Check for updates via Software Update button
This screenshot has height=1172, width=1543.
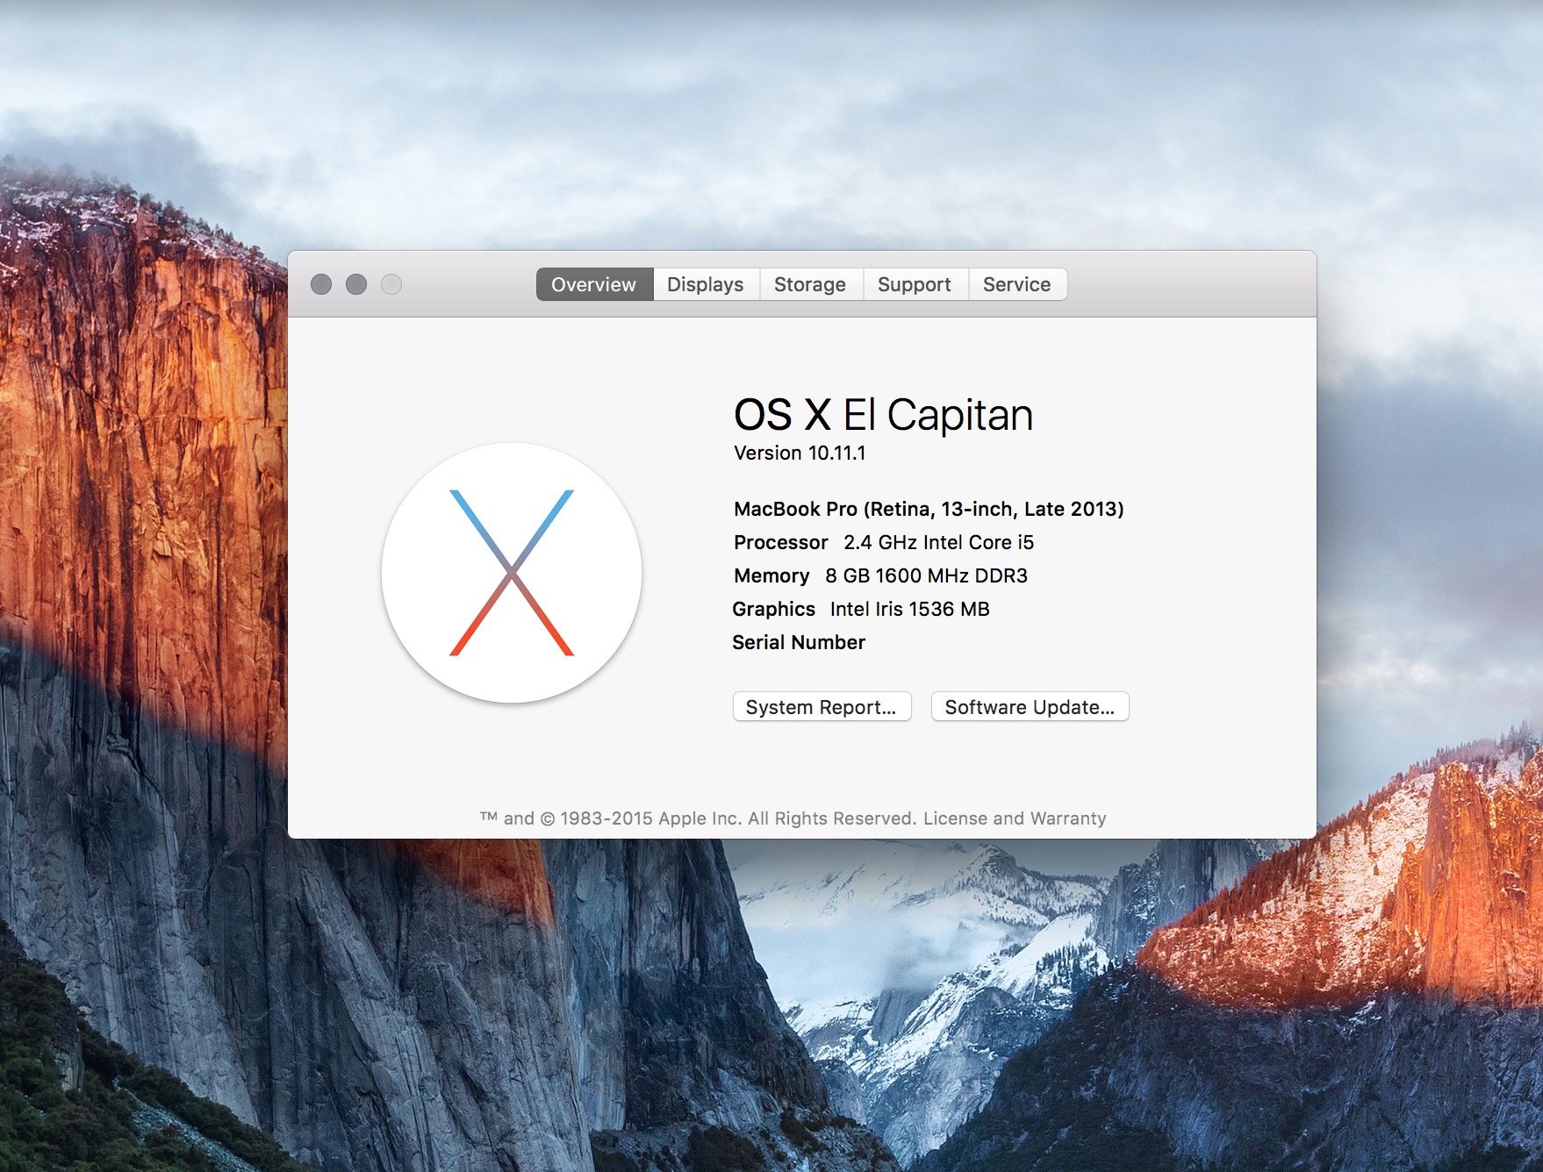tap(1030, 707)
